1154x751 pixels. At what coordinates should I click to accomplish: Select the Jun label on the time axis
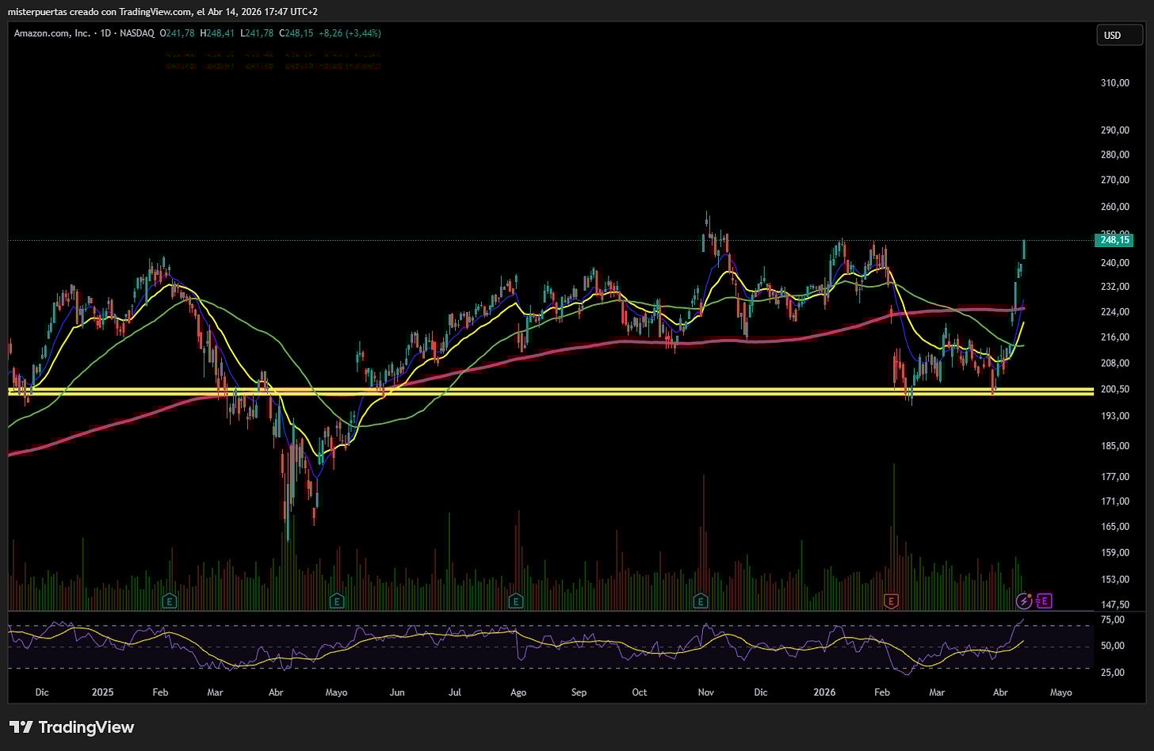[x=397, y=692]
